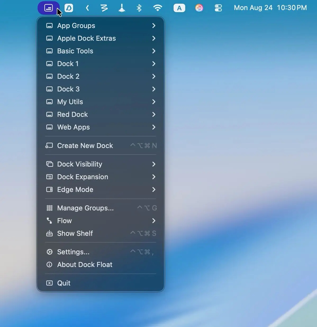Click the info icon beside About Dock Float
Image resolution: width=317 pixels, height=327 pixels.
point(49,265)
